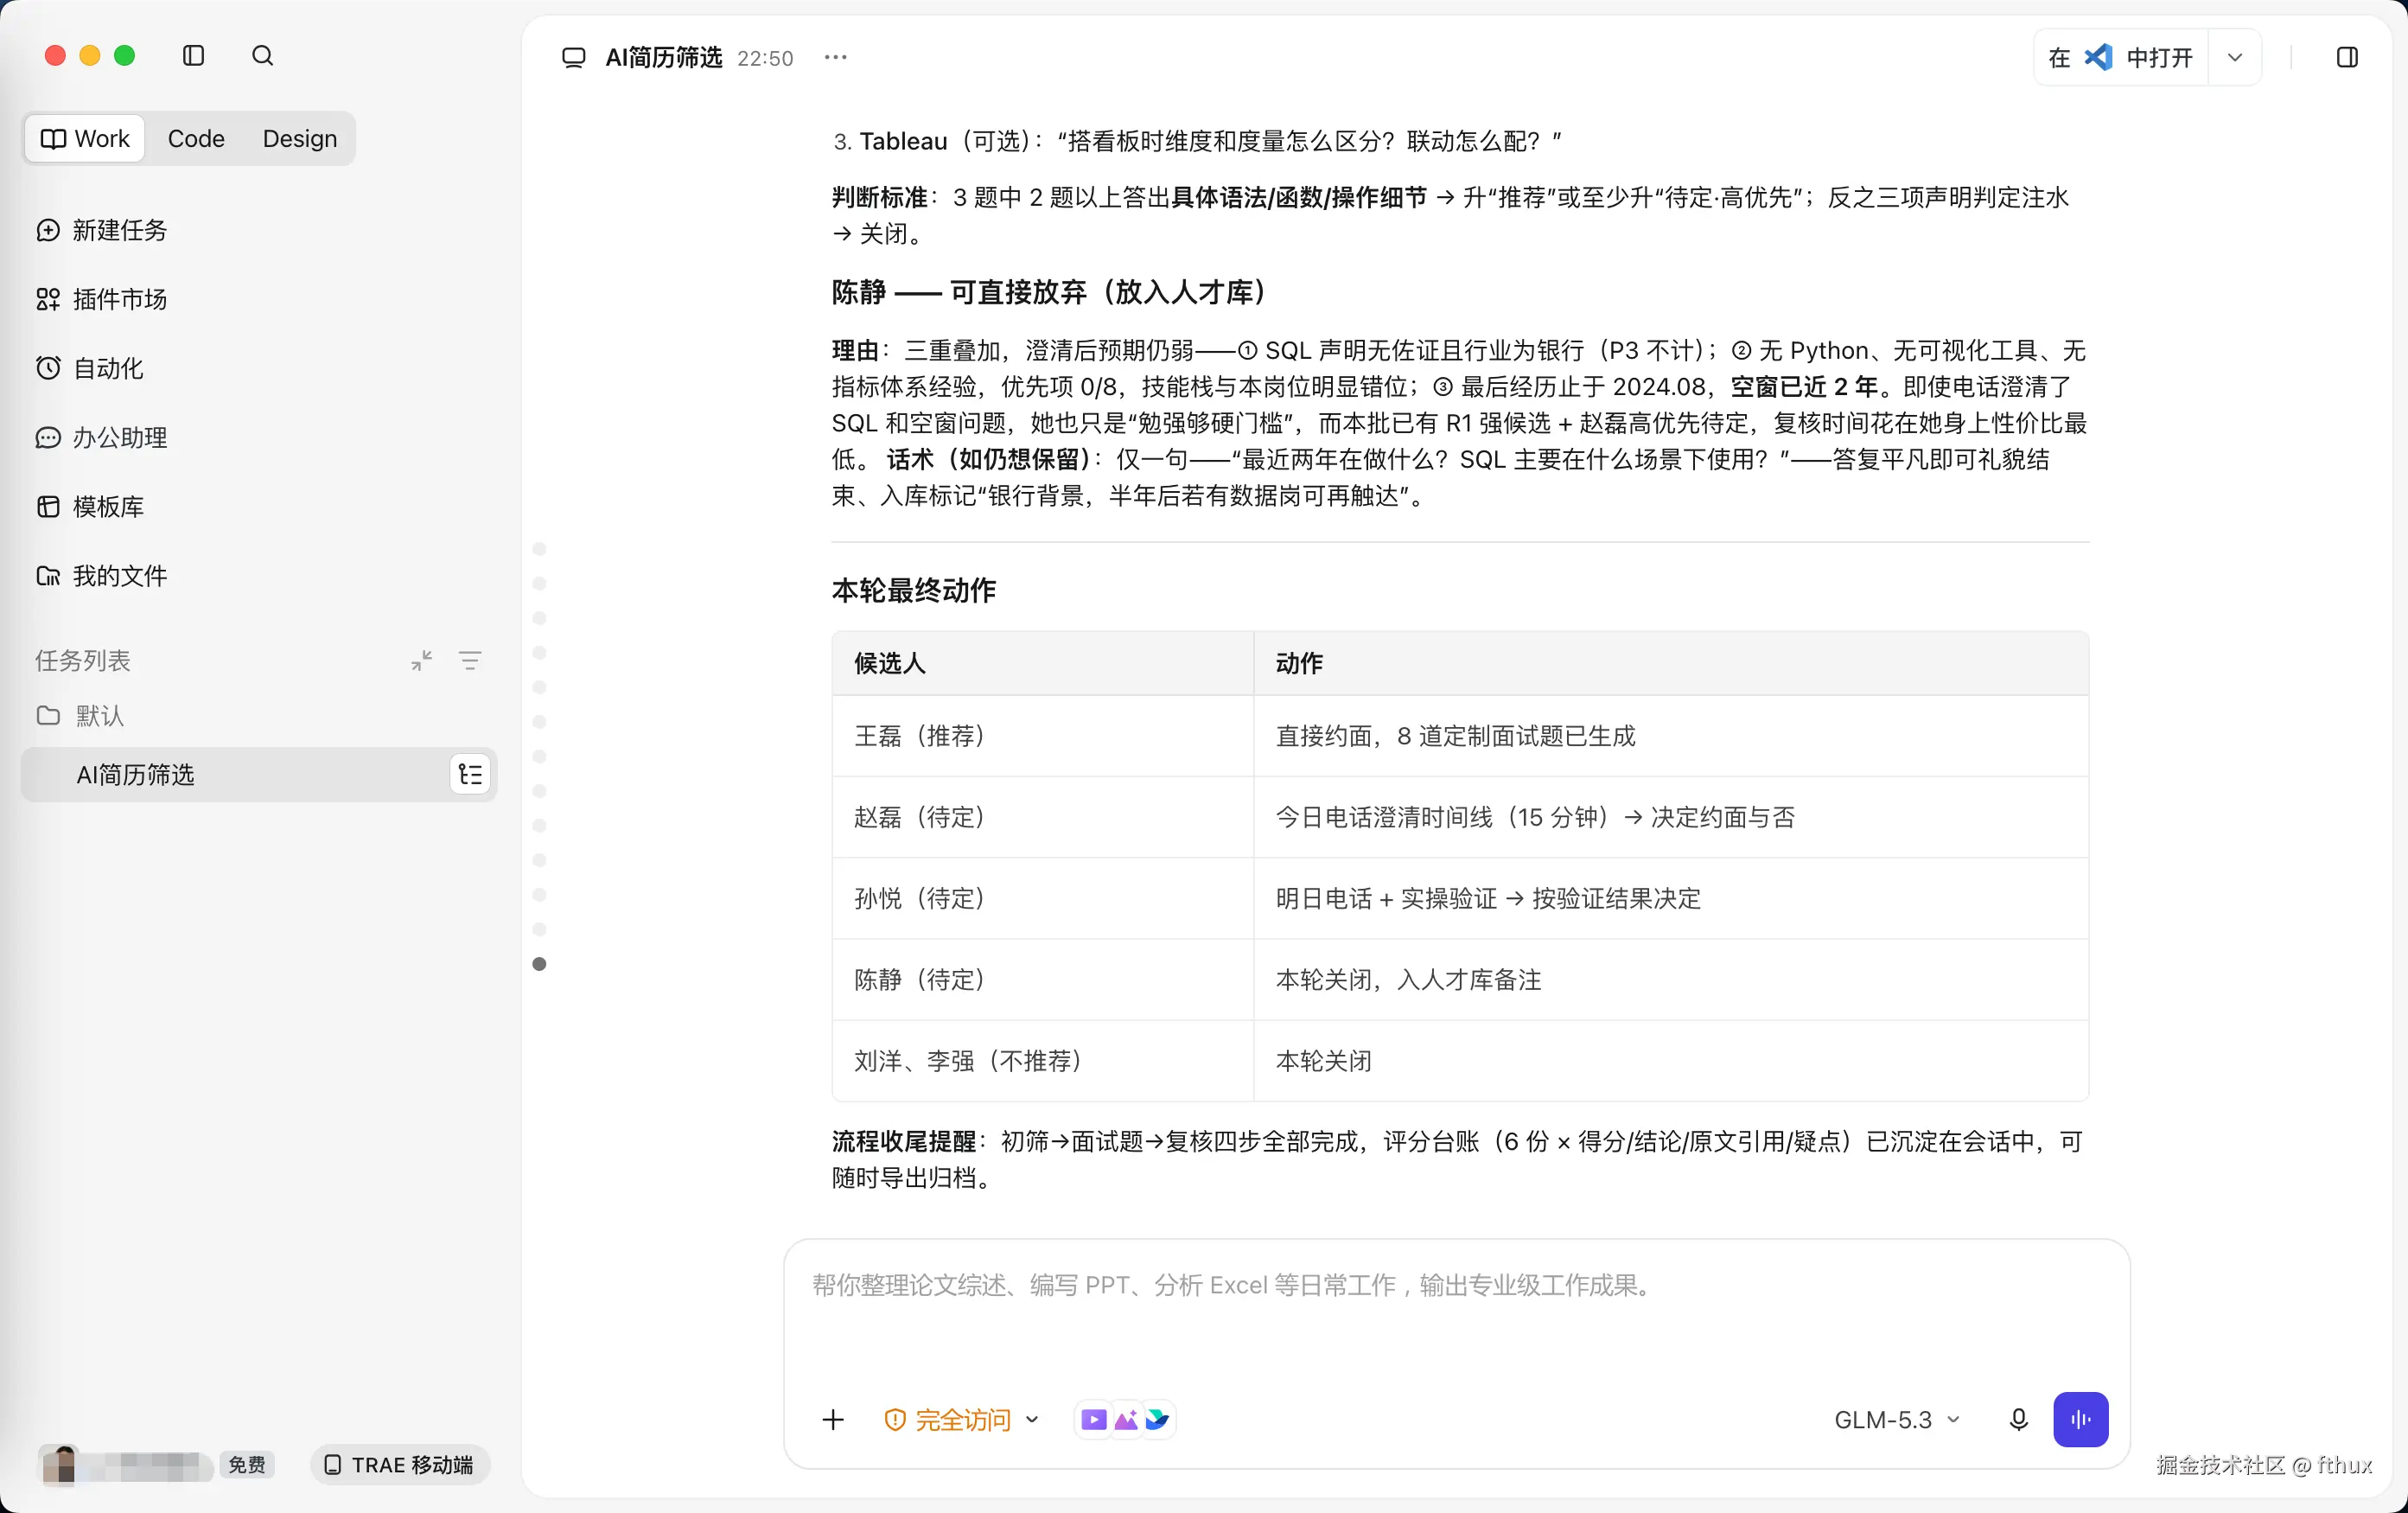
Task: Click the TRAE 移动端 button
Action: (400, 1465)
